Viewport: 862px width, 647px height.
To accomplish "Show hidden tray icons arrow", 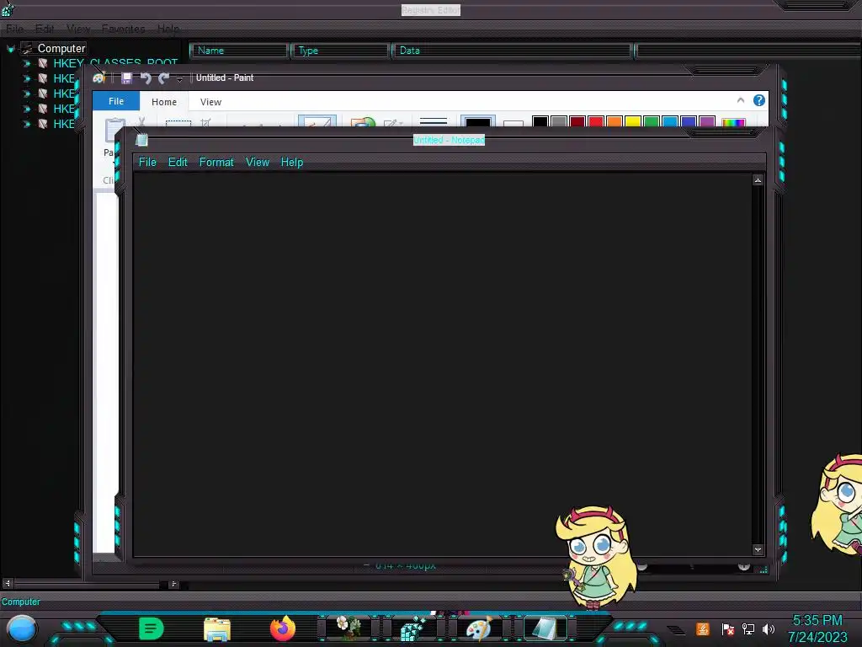I will [x=677, y=630].
